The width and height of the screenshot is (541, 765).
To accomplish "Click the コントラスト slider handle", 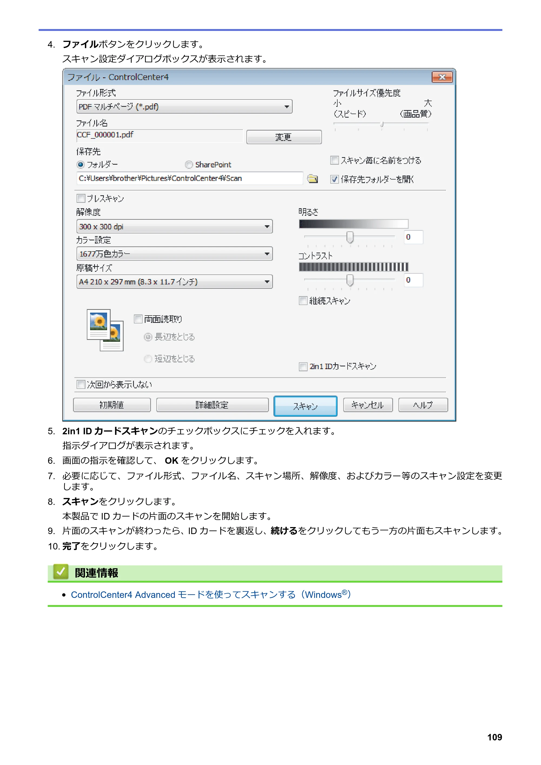I will point(350,280).
